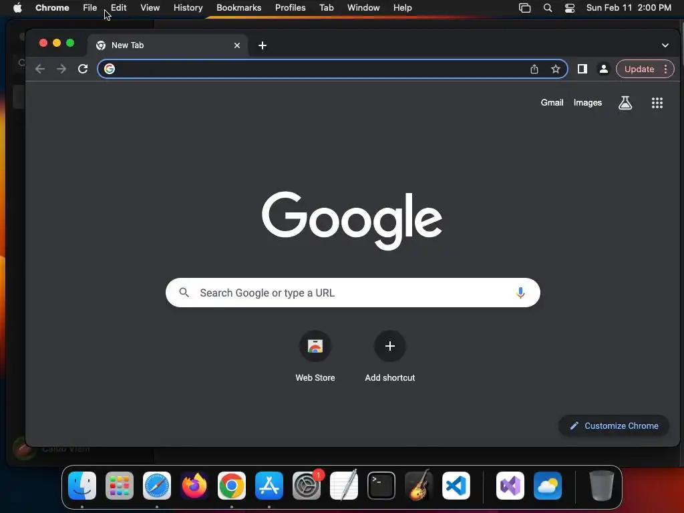Start voice search with the microphone

[520, 293]
